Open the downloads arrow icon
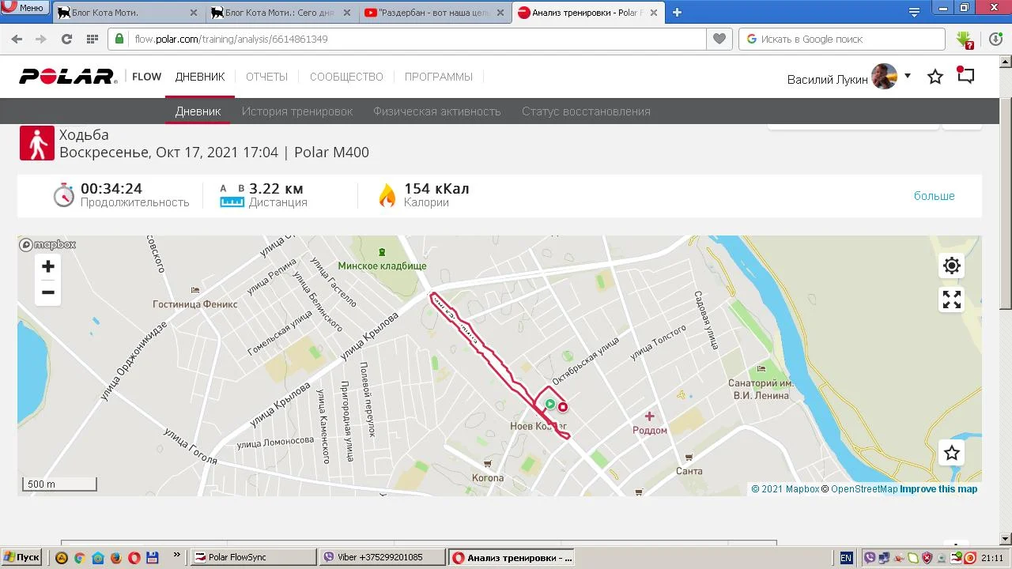Viewport: 1012px width, 569px height. pyautogui.click(x=964, y=39)
